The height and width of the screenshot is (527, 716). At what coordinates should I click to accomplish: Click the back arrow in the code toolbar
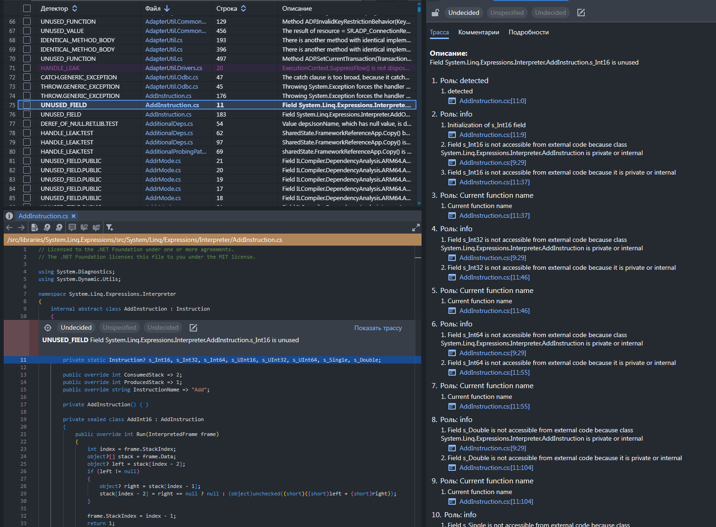9,228
